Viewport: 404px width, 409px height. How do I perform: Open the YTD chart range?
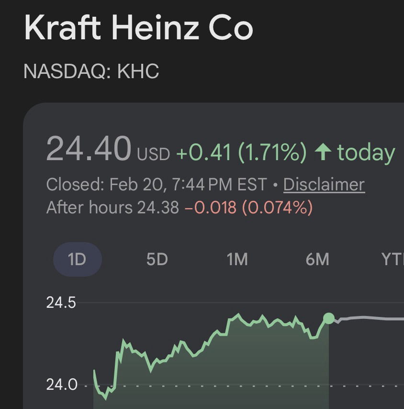click(x=393, y=259)
